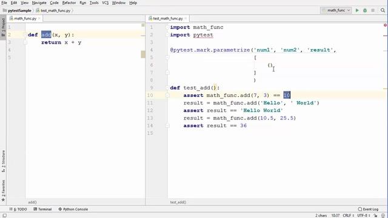Click the CRLF line separator selector

[349, 216]
